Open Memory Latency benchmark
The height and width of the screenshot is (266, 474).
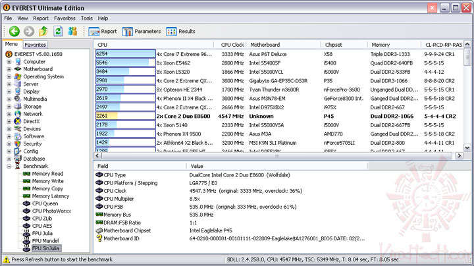51,196
